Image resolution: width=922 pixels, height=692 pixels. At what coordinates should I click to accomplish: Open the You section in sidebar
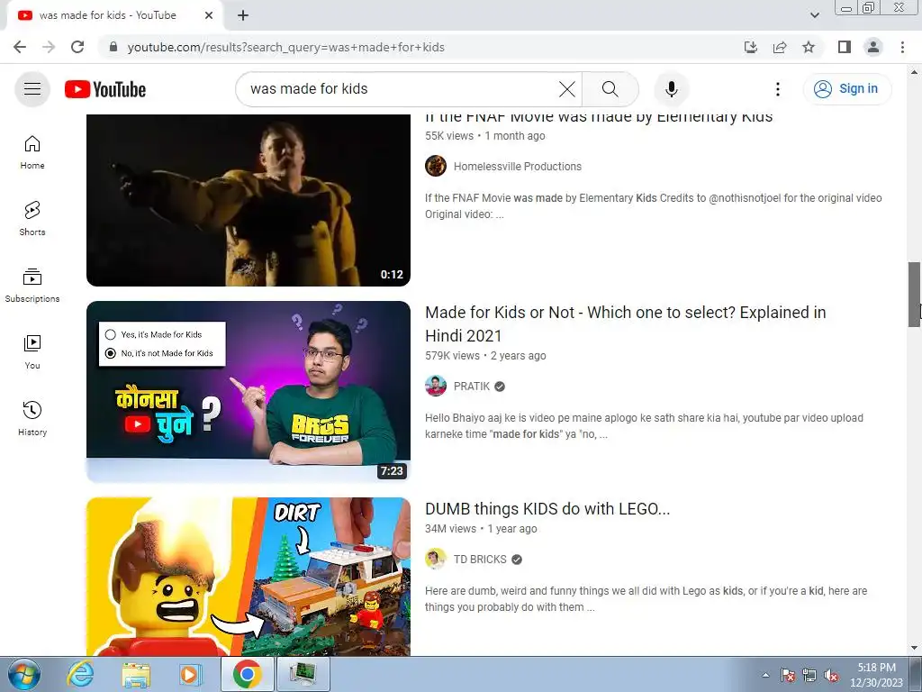click(32, 352)
